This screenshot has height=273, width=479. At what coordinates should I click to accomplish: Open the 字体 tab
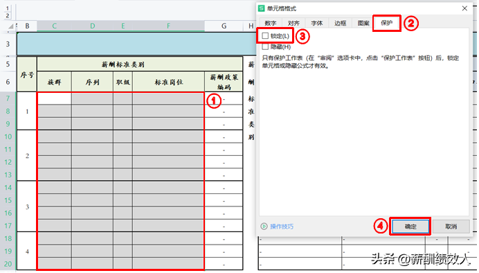coord(317,24)
